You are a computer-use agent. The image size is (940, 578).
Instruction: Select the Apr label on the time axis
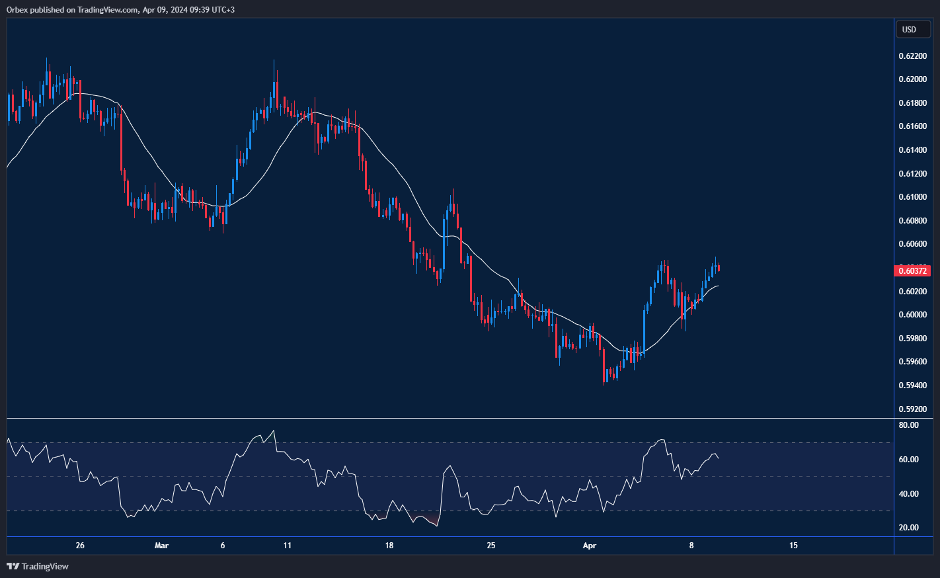click(x=589, y=546)
